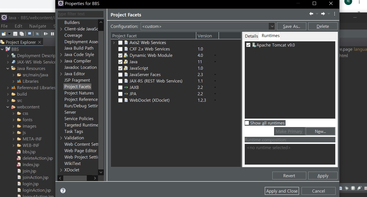Uncheck the JavaScript facet checkbox
This screenshot has height=197, width=367.
pos(120,68)
